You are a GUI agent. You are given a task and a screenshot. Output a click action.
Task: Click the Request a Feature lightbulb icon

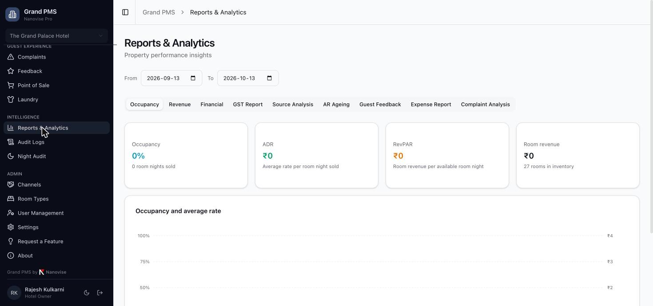click(x=11, y=241)
